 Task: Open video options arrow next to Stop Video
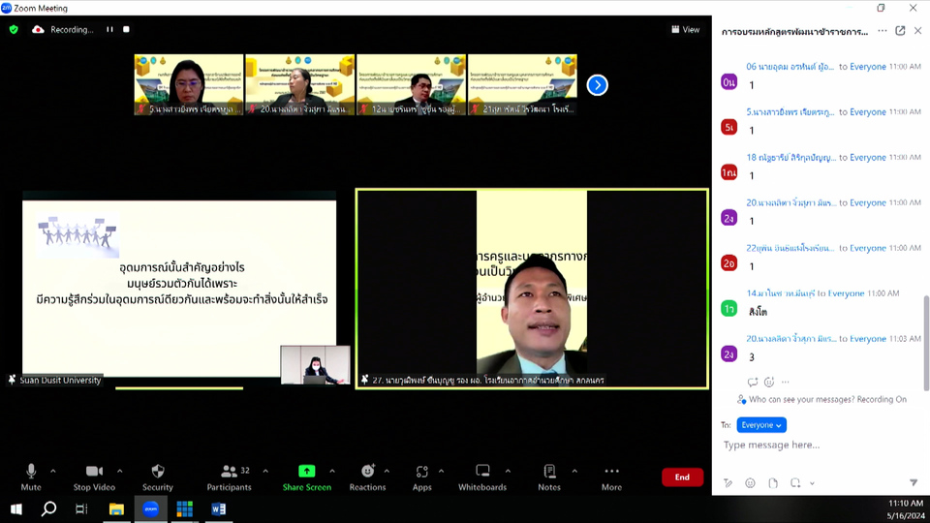click(x=120, y=472)
